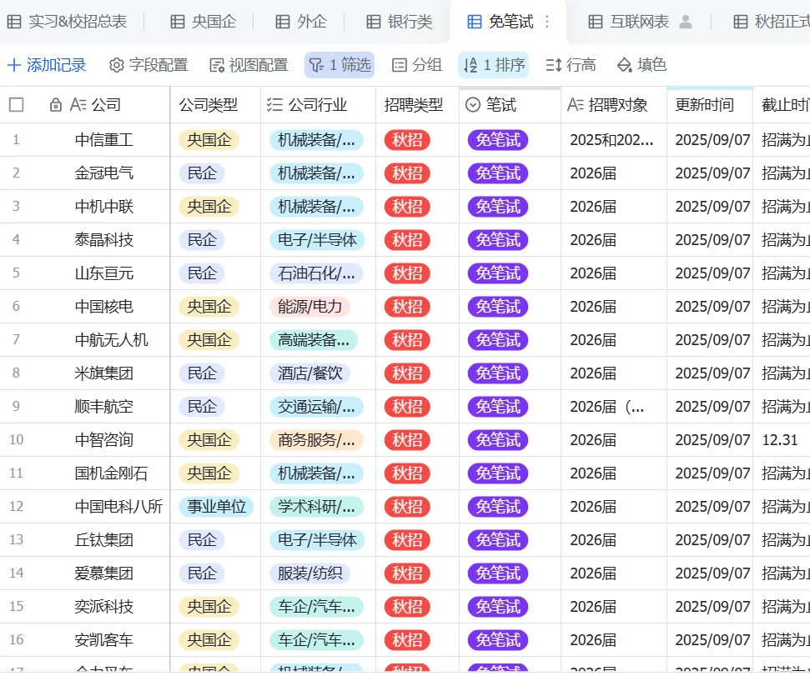Click the table icon on 实习&校招总表 tab
This screenshot has height=676, width=810.
(14, 22)
